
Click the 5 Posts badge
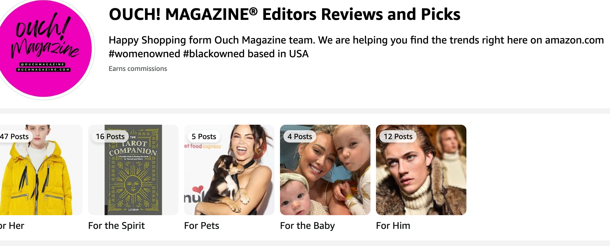tap(204, 136)
